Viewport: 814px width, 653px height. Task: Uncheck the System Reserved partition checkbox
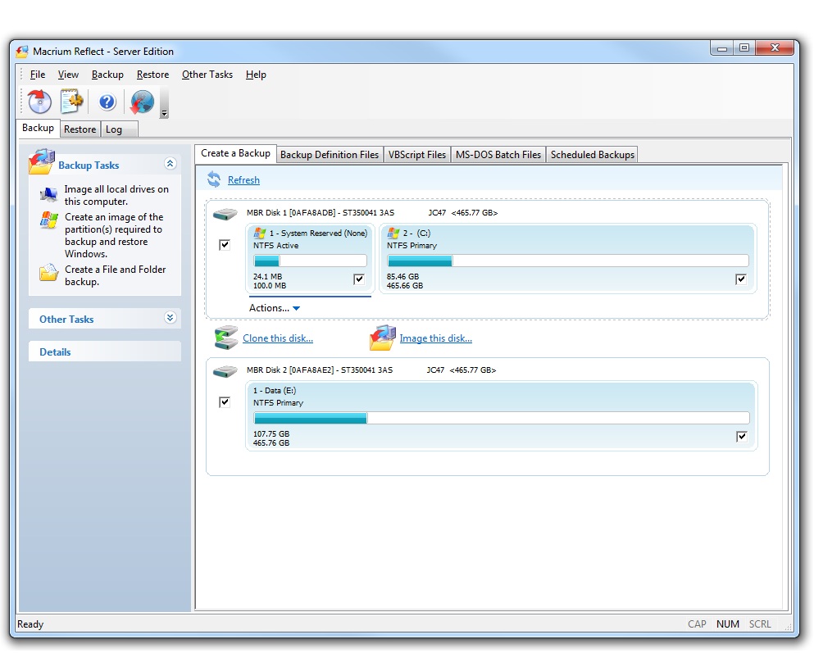359,279
